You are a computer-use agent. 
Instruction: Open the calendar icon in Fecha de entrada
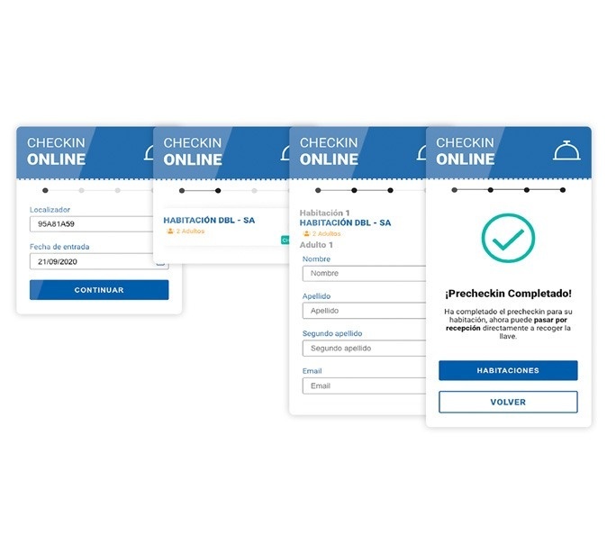(x=160, y=262)
